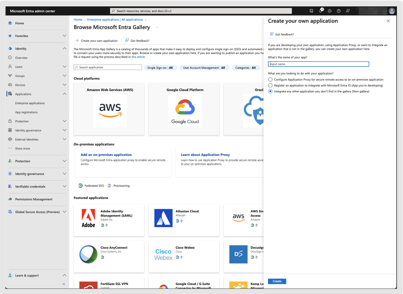Open the notifications bell icon
The height and width of the screenshot is (294, 403).
click(321, 11)
